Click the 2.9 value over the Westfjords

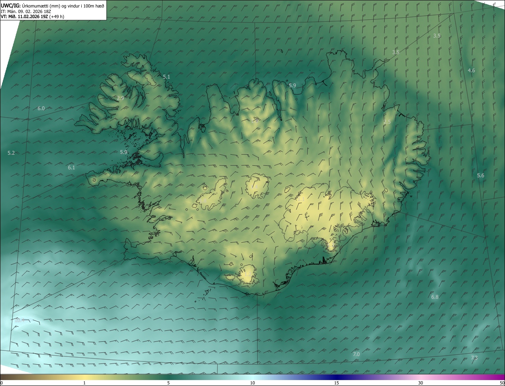[120, 98]
